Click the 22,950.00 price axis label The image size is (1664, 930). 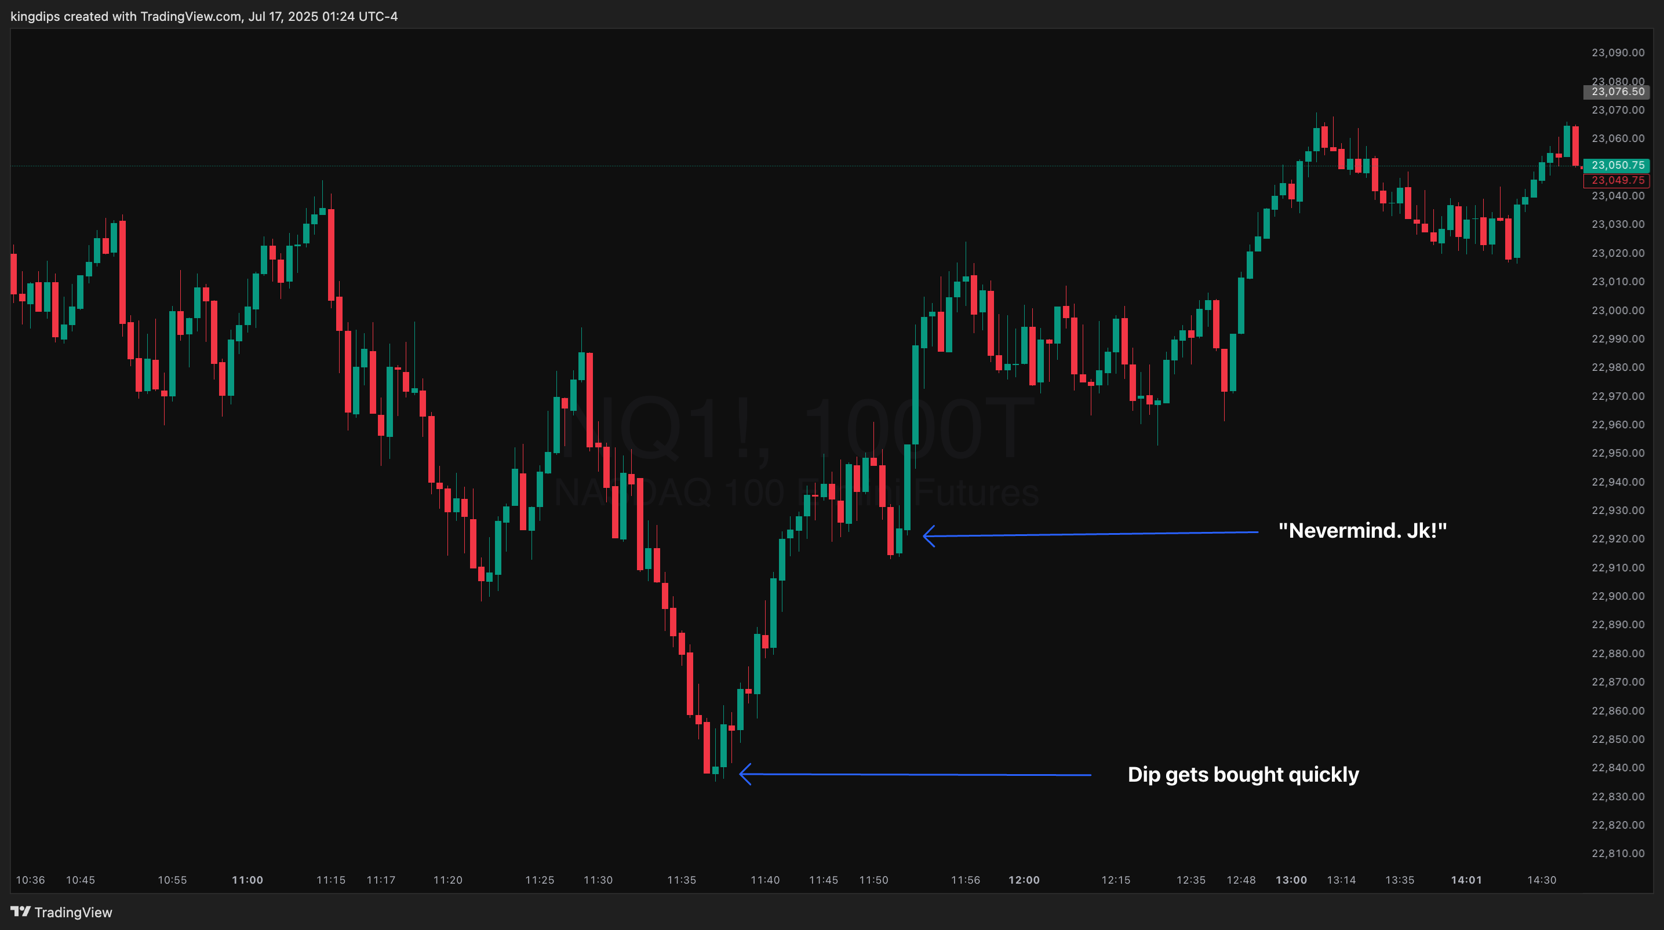tap(1618, 453)
